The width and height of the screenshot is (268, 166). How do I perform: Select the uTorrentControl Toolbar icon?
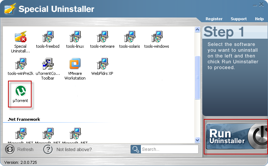click(48, 64)
